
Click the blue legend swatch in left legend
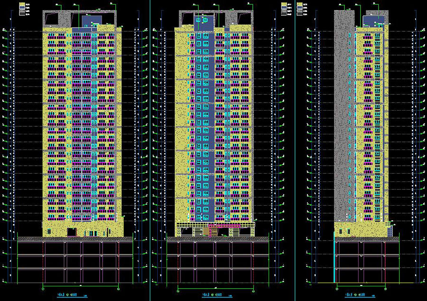(22, 9)
